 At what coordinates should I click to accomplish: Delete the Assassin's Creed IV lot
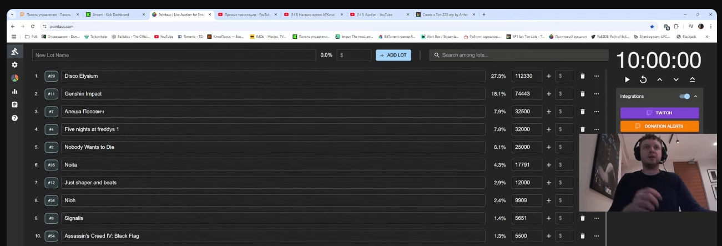[x=583, y=236]
